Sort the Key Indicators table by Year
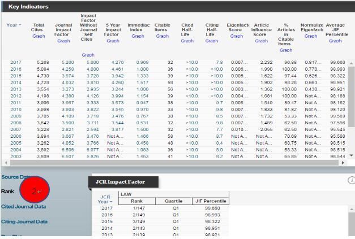355x239 pixels. pyautogui.click(x=14, y=25)
